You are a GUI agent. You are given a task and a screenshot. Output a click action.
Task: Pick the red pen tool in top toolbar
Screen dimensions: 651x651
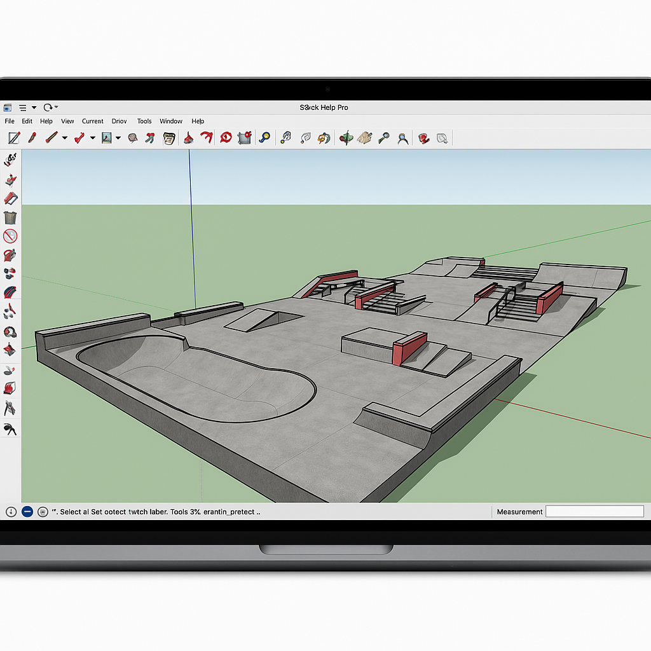[32, 137]
